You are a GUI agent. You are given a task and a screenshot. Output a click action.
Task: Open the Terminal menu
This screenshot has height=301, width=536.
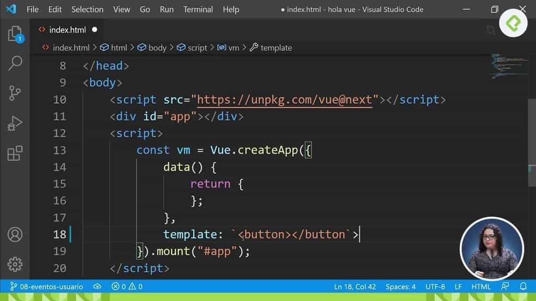pos(198,9)
